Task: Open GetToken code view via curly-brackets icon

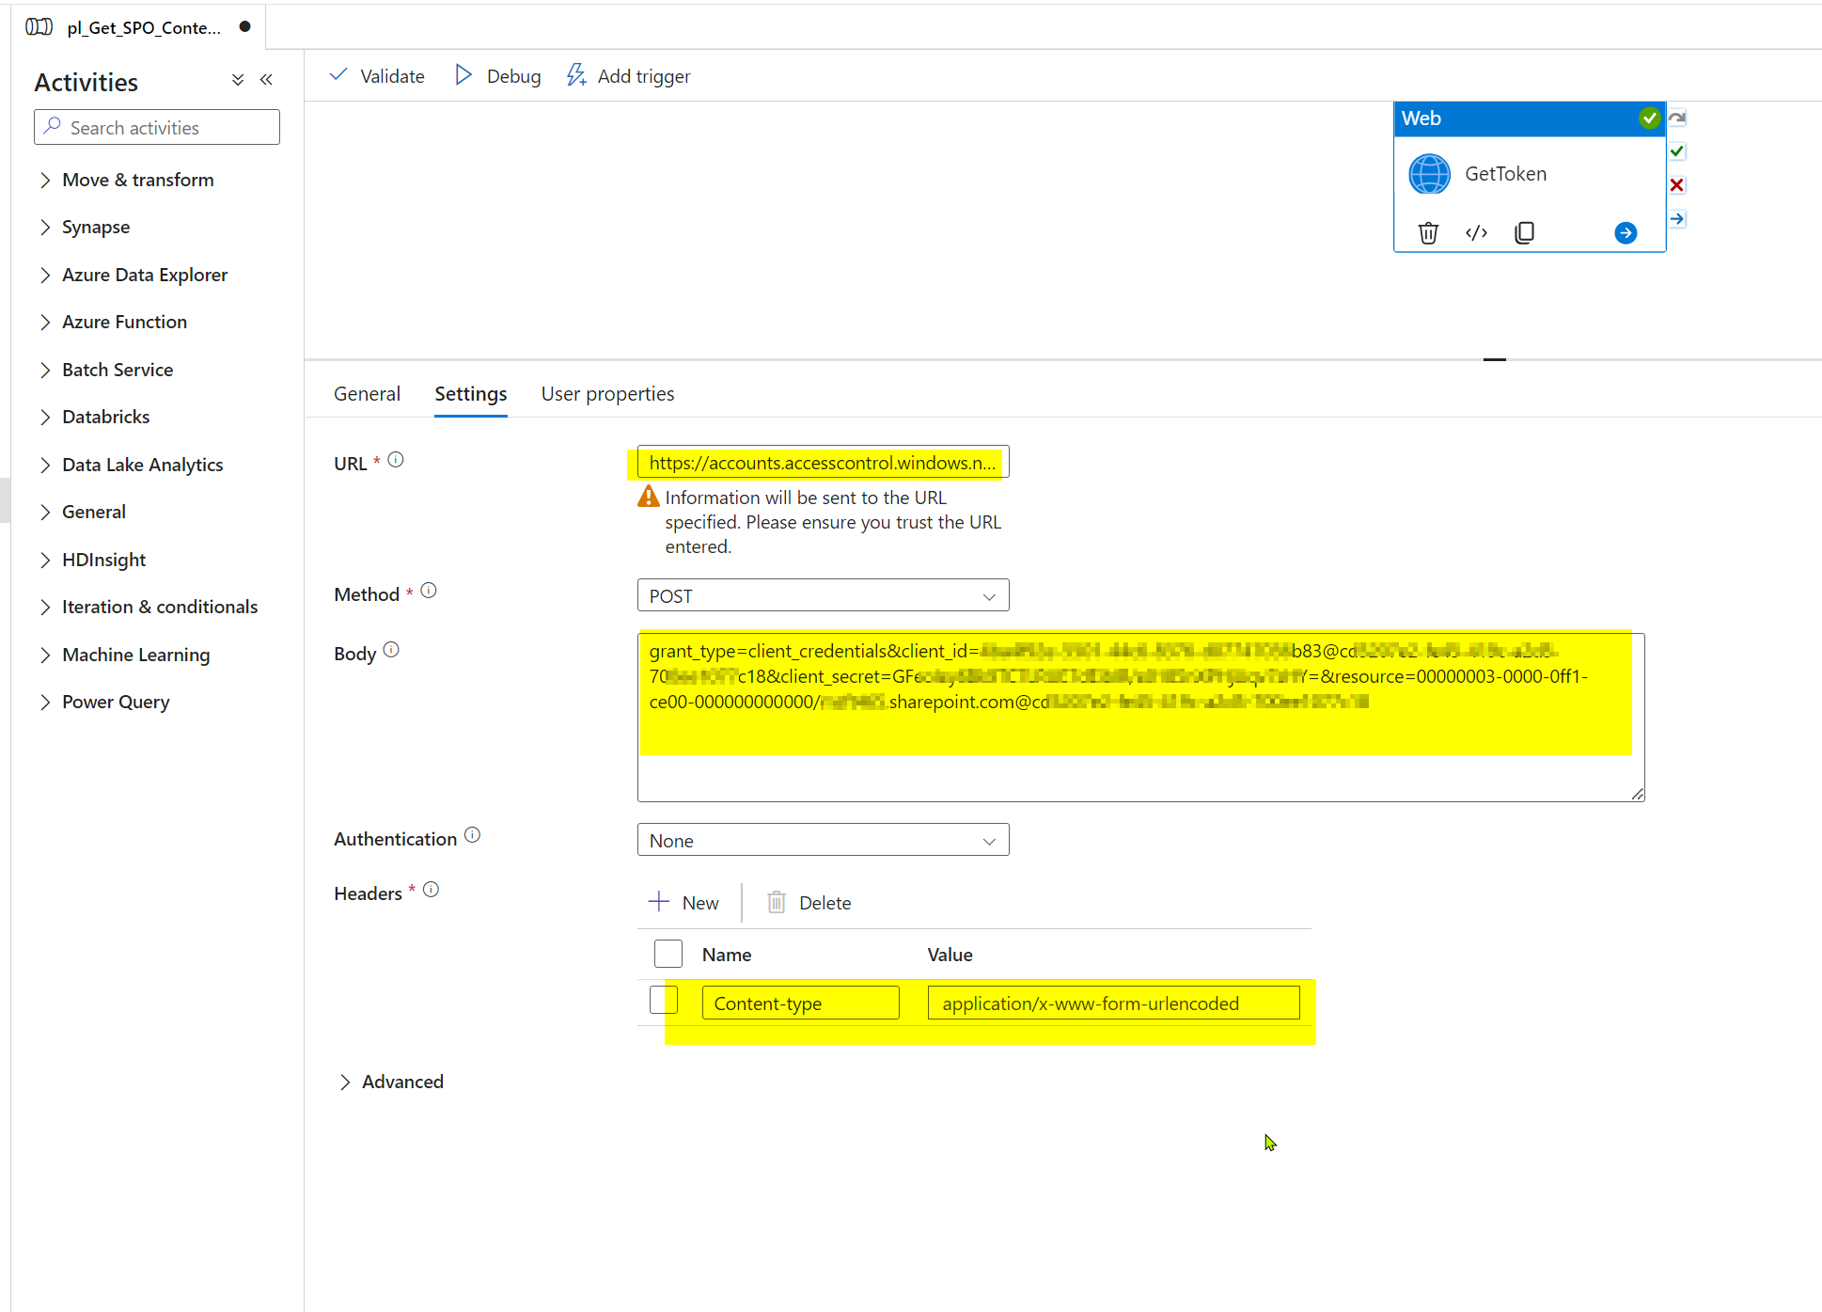Action: (1476, 232)
